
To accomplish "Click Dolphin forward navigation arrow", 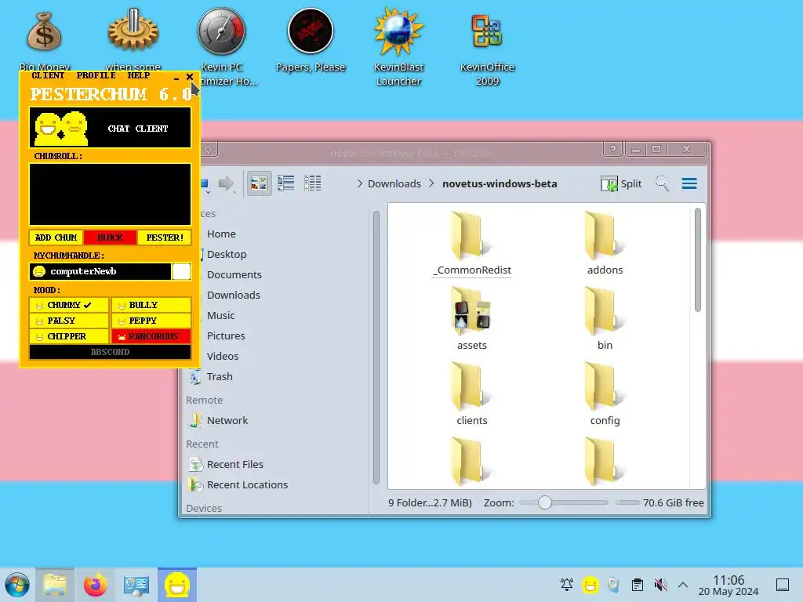I will [226, 183].
